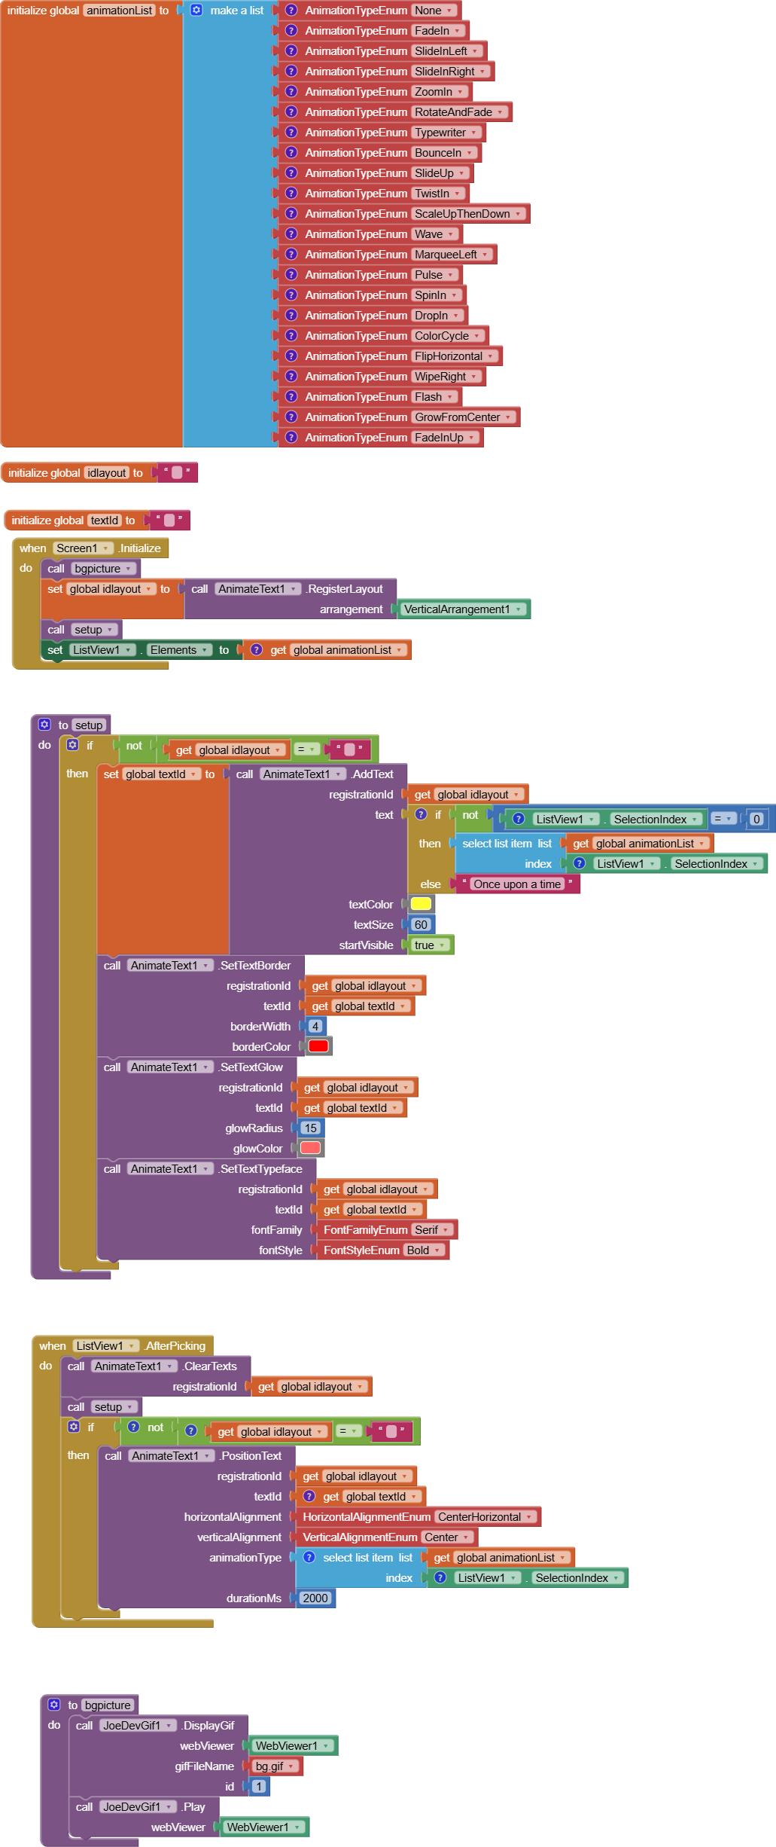Click the help icon on the text if block
The image size is (776, 1847).
(x=421, y=814)
